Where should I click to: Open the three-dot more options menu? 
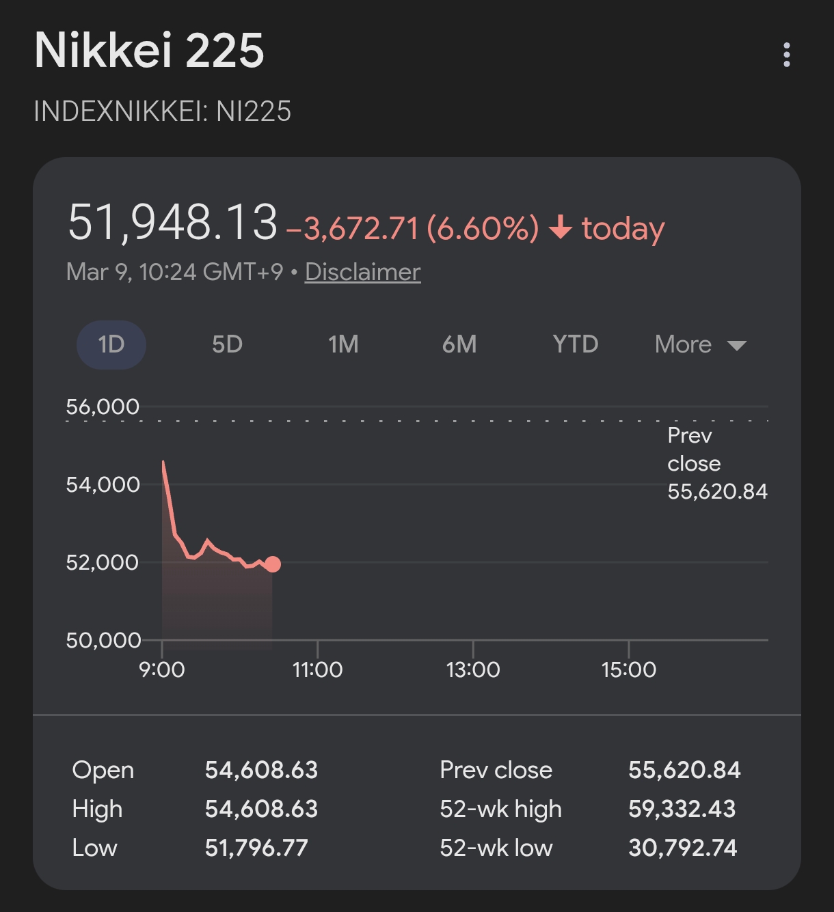click(x=787, y=55)
